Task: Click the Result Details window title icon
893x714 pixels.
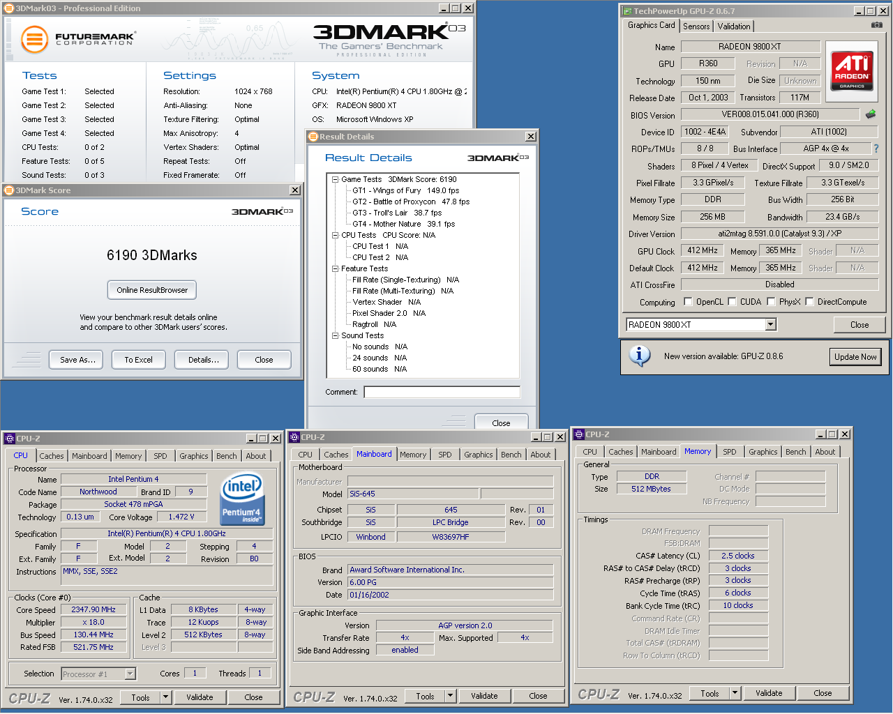Action: click(313, 137)
